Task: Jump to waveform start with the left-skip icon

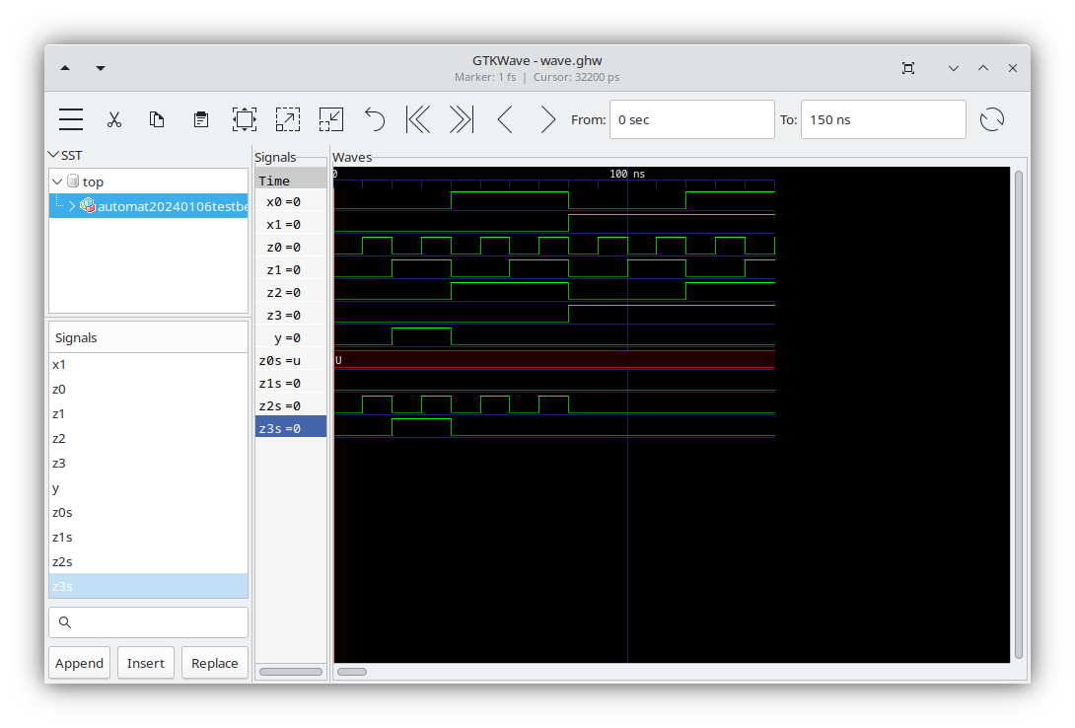Action: click(x=417, y=118)
